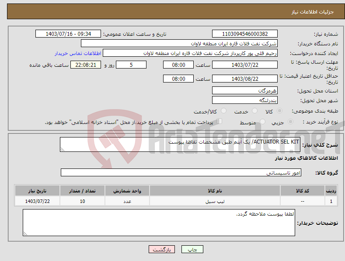Click the جزئیات اطلاعات نیاز page title
This screenshot has height=261, width=345.
click(x=313, y=12)
